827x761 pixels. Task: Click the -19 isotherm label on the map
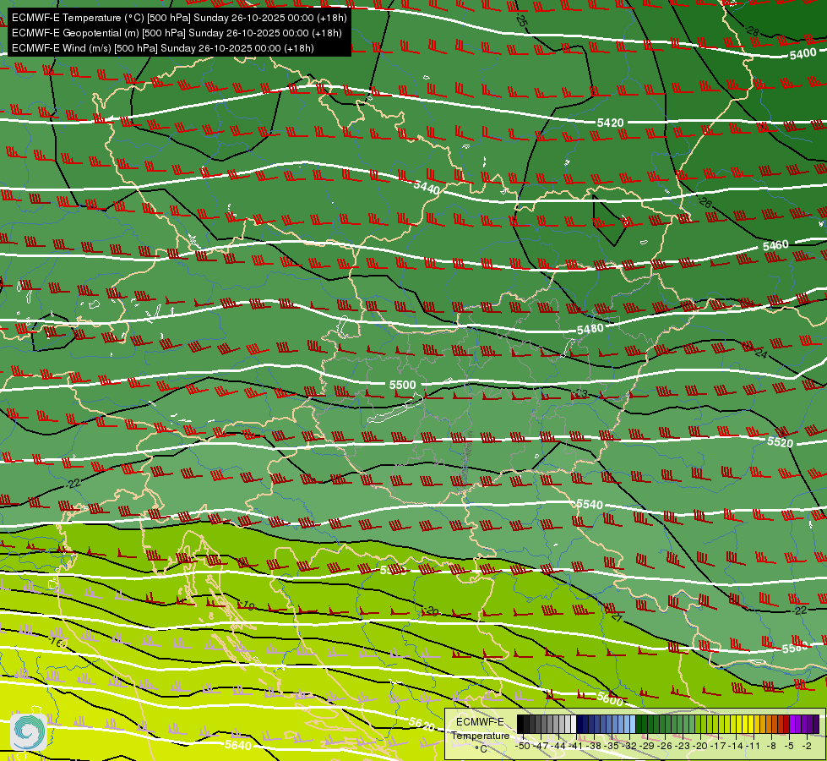tap(247, 605)
